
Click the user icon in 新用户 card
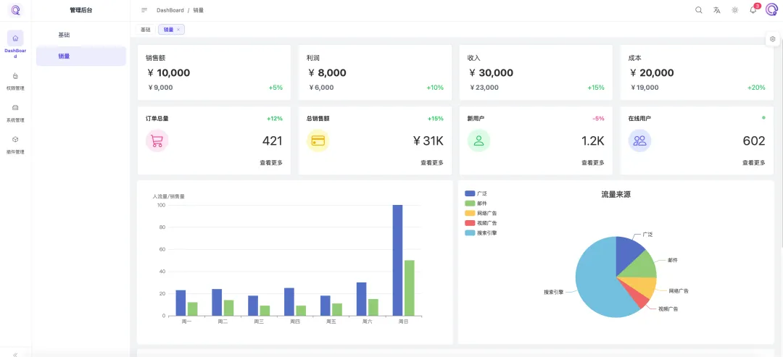(x=478, y=140)
